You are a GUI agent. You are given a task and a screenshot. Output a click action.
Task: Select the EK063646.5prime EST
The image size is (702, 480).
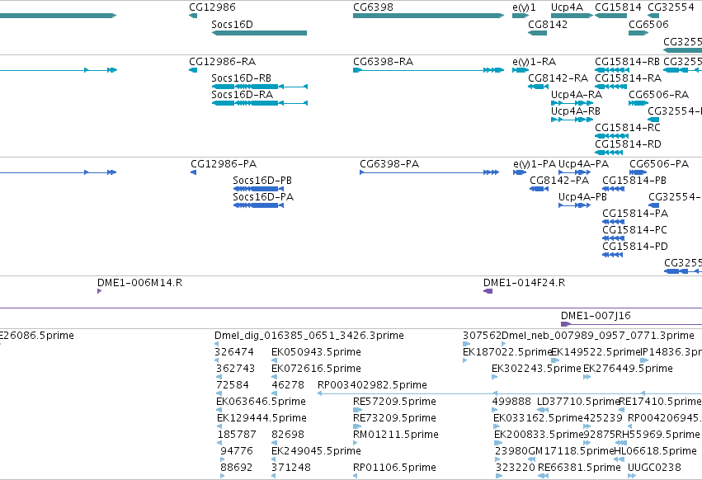tap(219, 410)
